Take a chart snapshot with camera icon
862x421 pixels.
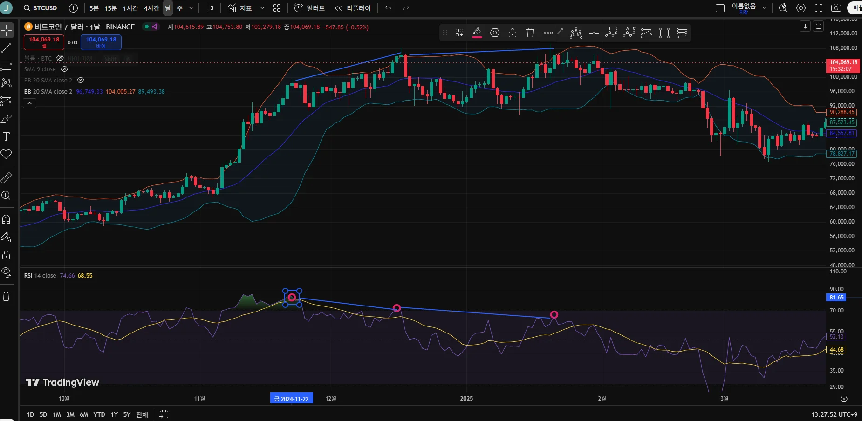click(836, 8)
